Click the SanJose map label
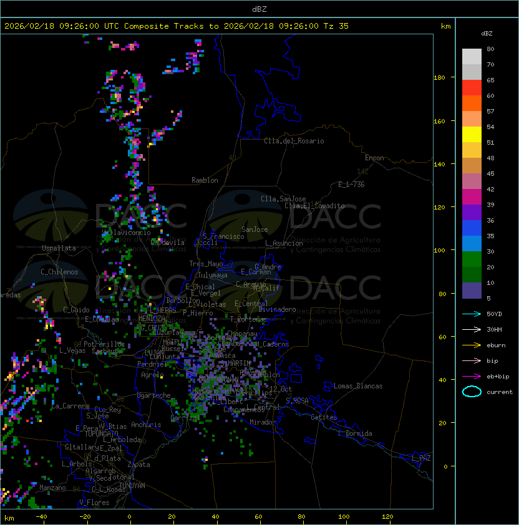This screenshot has height=525, width=519. tap(255, 229)
